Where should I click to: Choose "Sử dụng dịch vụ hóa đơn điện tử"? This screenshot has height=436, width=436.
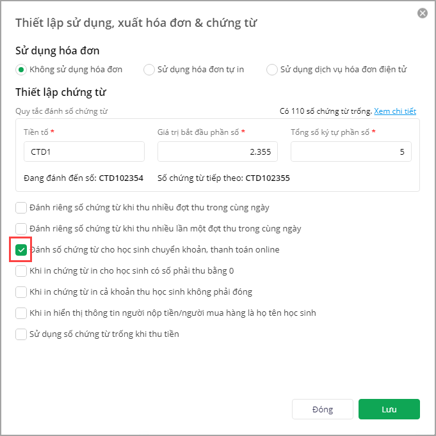click(272, 69)
